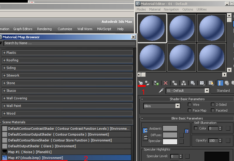The height and width of the screenshot is (161, 234).
Task: Enable the Wire checkbox
Action: click(190, 105)
